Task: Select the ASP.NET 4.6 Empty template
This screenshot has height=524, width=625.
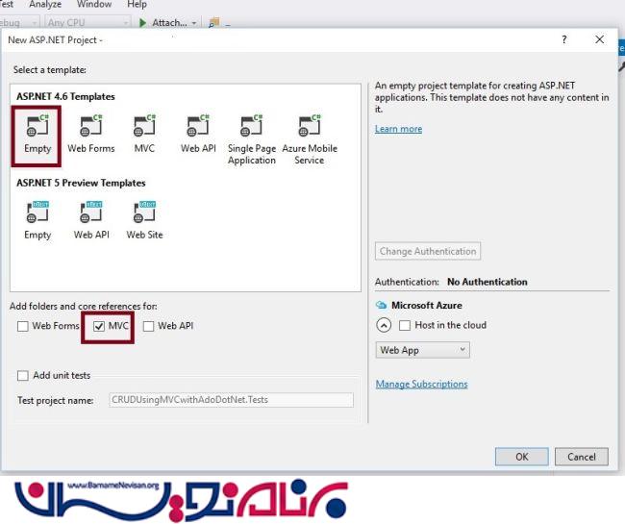Action: tap(37, 136)
